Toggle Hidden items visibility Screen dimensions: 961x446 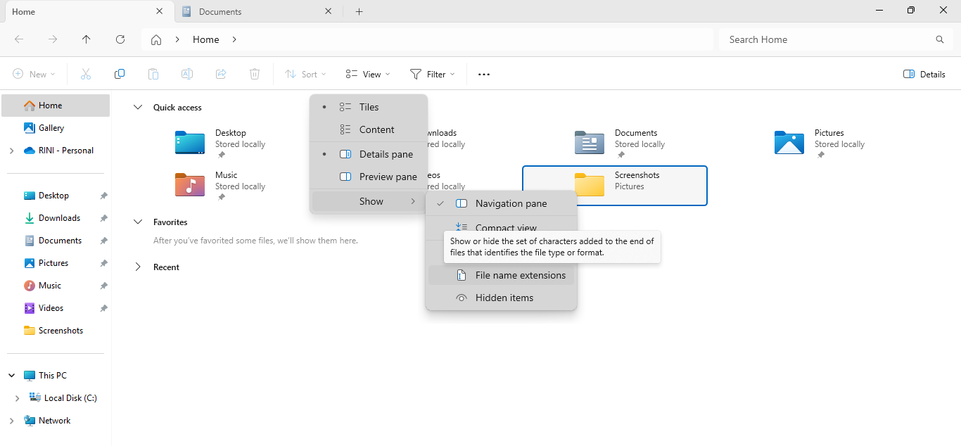[504, 298]
